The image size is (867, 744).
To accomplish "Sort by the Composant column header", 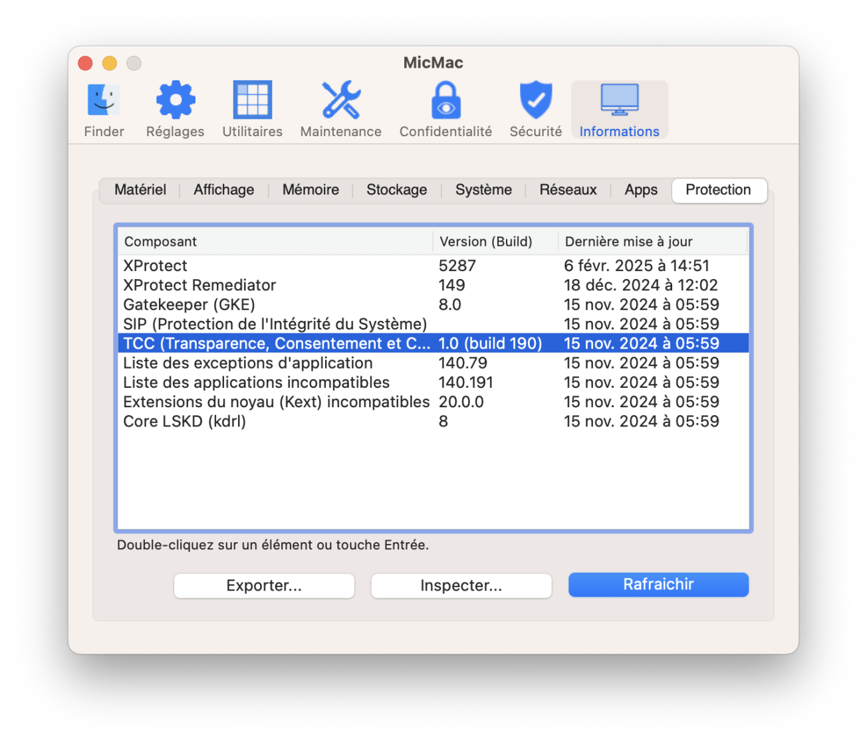I will [x=275, y=242].
